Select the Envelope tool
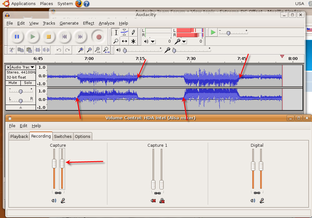 pos(124,32)
